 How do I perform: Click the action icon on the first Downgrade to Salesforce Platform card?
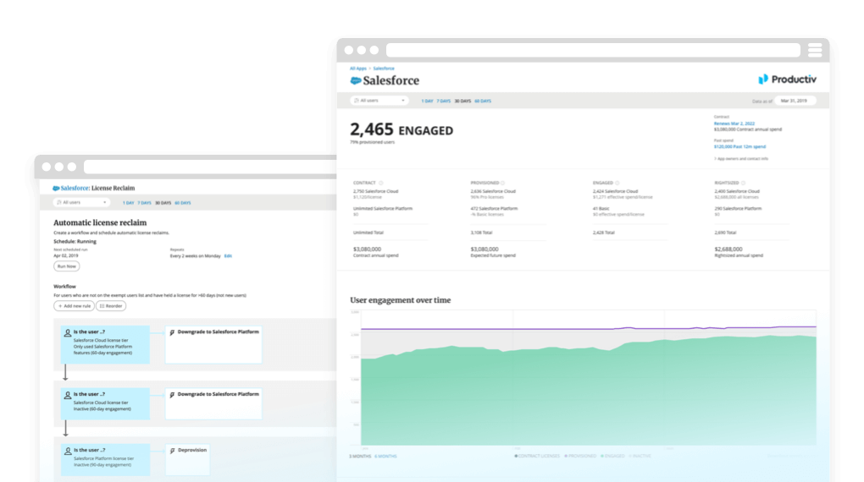click(173, 332)
